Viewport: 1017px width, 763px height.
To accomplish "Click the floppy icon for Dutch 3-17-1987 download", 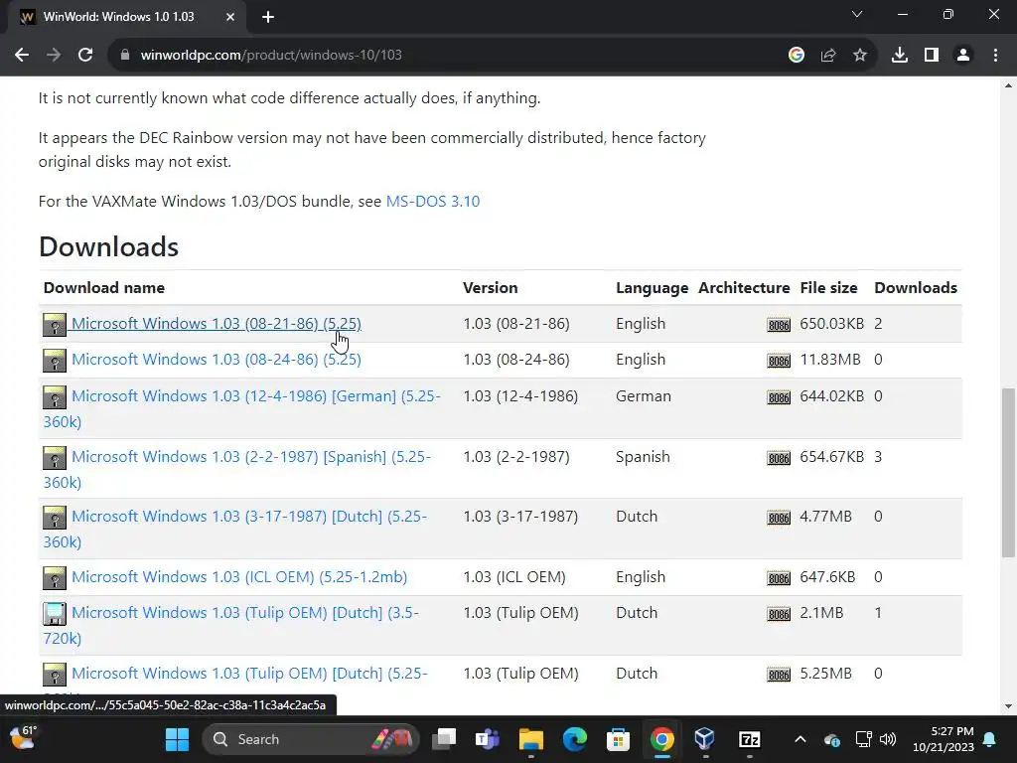I will click(55, 517).
